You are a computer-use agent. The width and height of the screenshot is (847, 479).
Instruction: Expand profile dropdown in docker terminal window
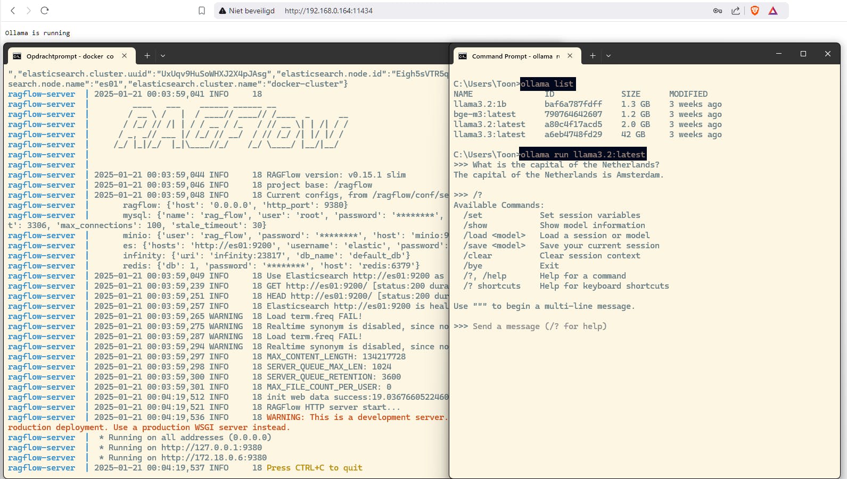point(163,56)
